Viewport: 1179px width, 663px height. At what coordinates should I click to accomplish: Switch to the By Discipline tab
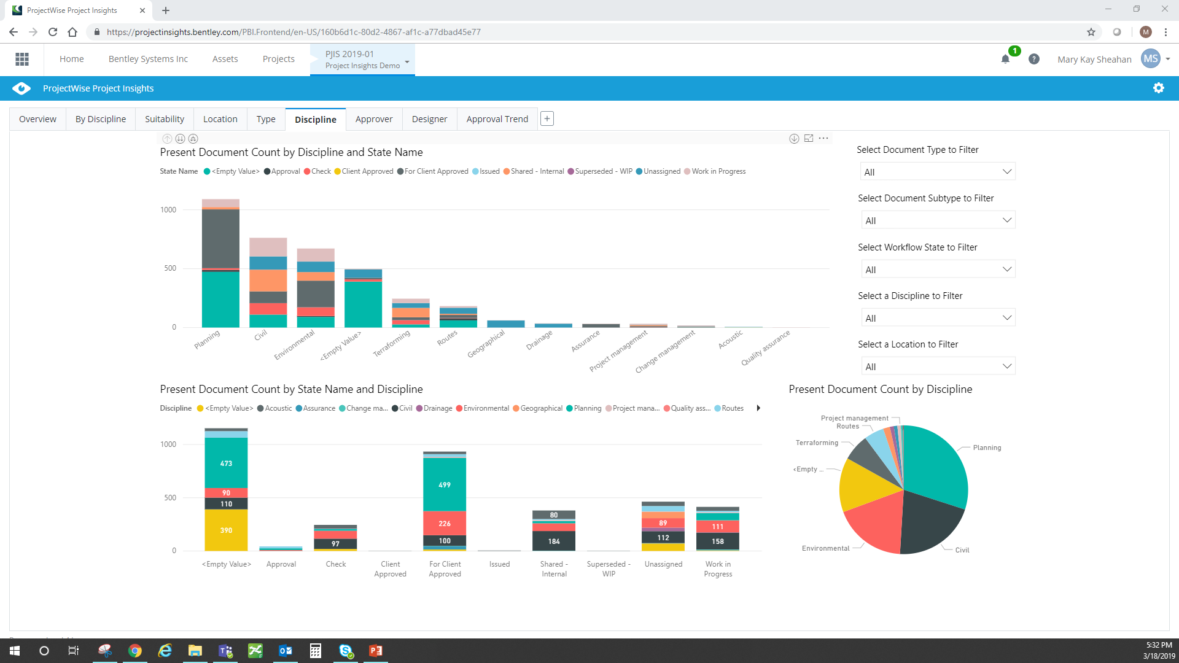[101, 119]
